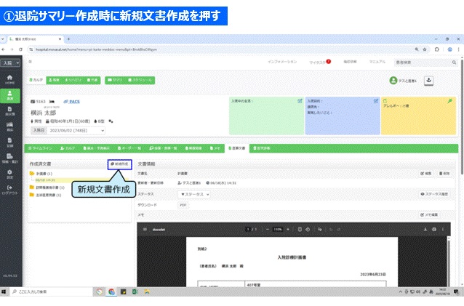Edit the blue 入院目的 note card
This screenshot has height=306, width=464.
376,101
